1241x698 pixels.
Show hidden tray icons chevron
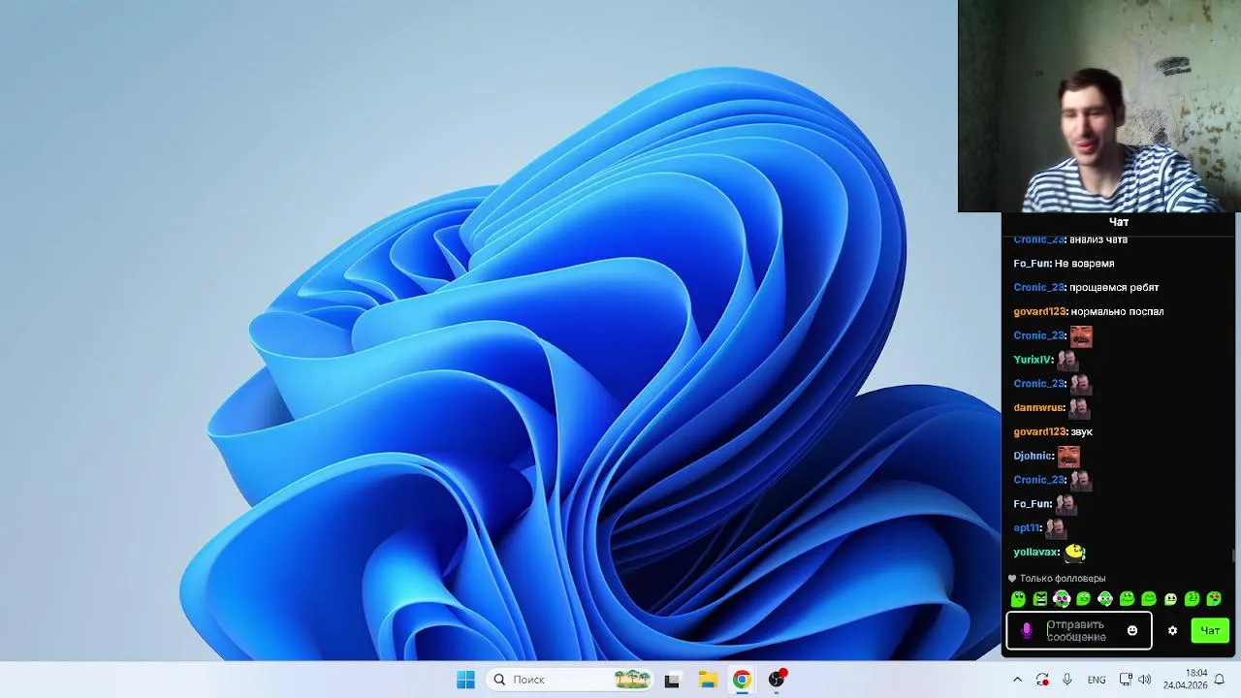point(1017,680)
